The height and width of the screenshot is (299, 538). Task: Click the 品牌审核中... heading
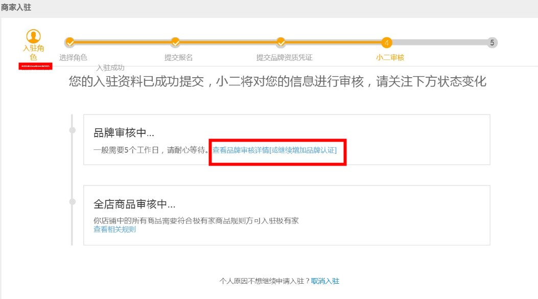[x=124, y=132]
